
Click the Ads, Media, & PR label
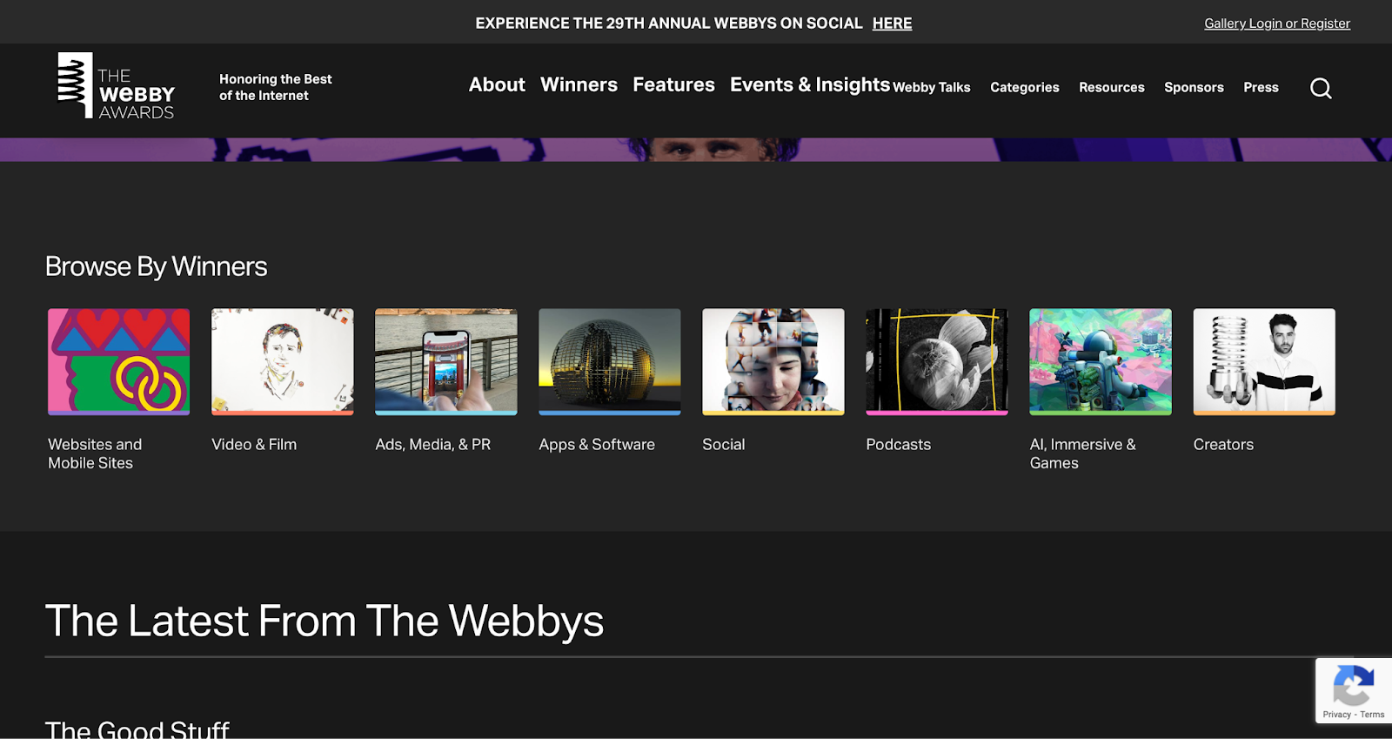(x=433, y=444)
